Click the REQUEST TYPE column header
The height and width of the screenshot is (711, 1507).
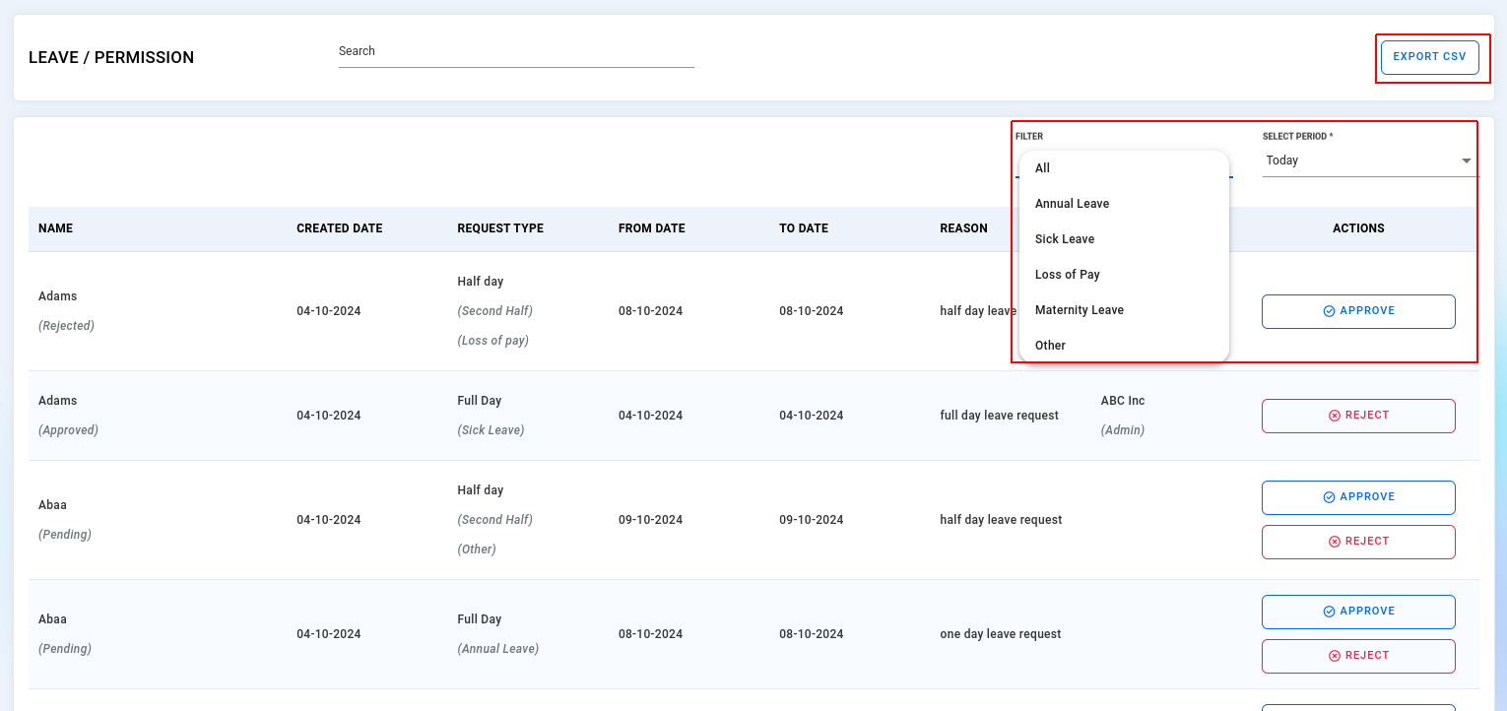click(x=500, y=228)
